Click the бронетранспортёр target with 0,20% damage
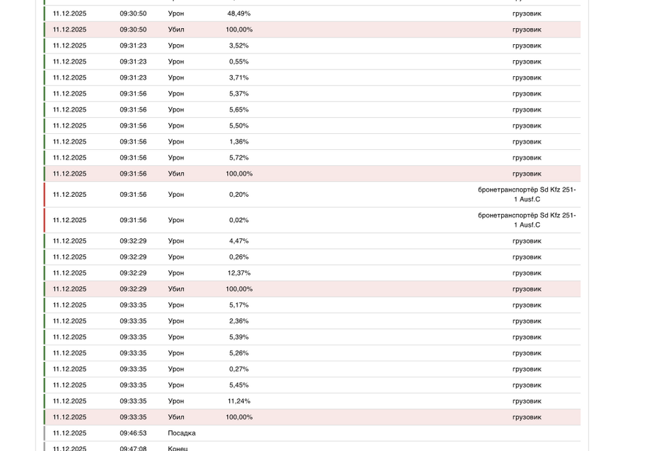The height and width of the screenshot is (451, 669). (x=527, y=194)
